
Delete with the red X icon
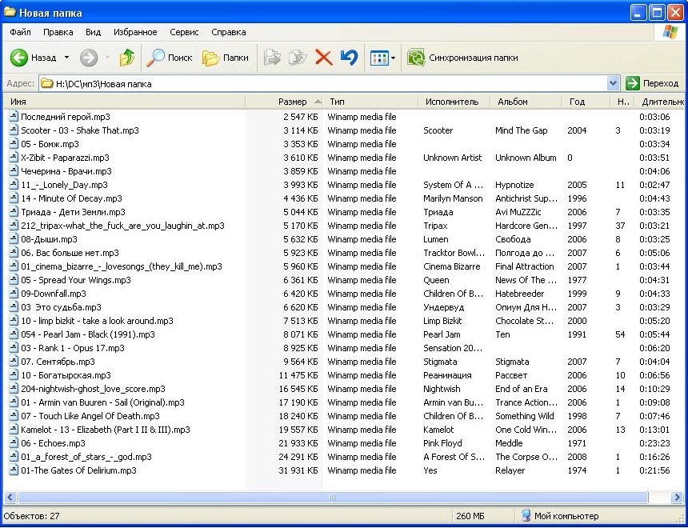pyautogui.click(x=324, y=58)
